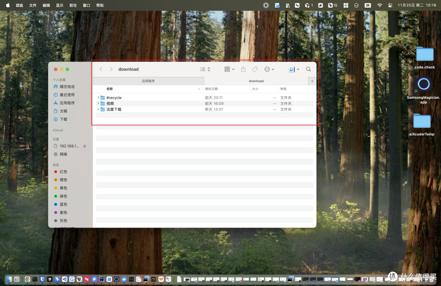441x286 pixels.
Task: Open the Apple menu
Action: (x=8, y=5)
